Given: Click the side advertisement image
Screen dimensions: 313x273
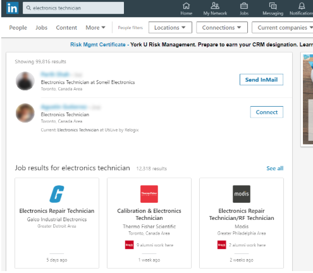Looking at the screenshot, I should 308,99.
